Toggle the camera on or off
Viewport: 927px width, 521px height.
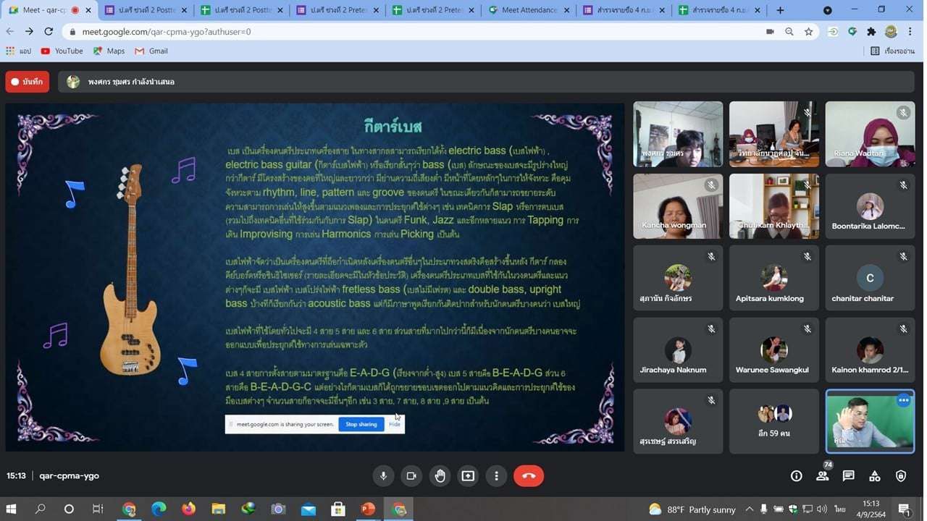tap(411, 475)
